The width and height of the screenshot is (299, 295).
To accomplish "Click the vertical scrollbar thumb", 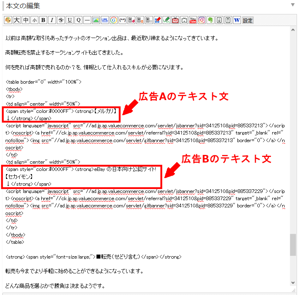I will pos(293,245).
